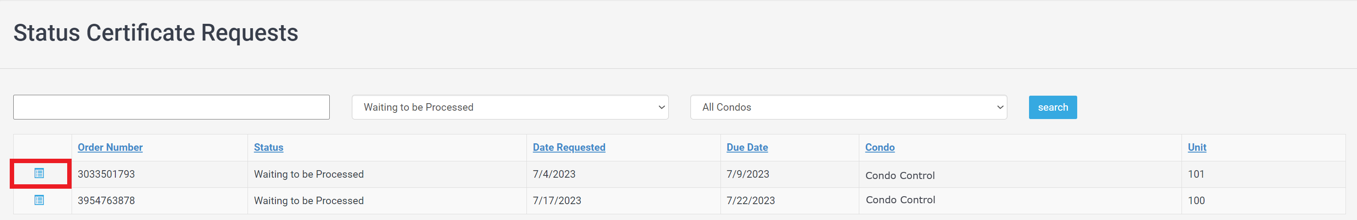Image resolution: width=1357 pixels, height=220 pixels.
Task: Sort by Date Requested column header
Action: [569, 148]
